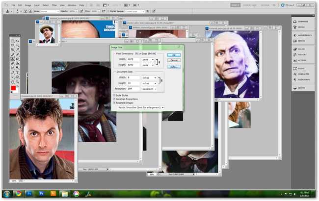The image size is (319, 201).
Task: Open the CS Live dropdown
Action: tap(288, 5)
